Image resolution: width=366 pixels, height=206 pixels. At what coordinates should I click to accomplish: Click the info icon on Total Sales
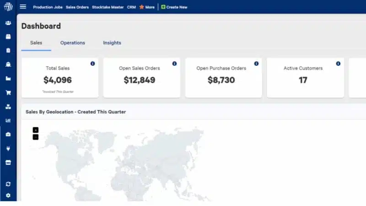pos(93,64)
